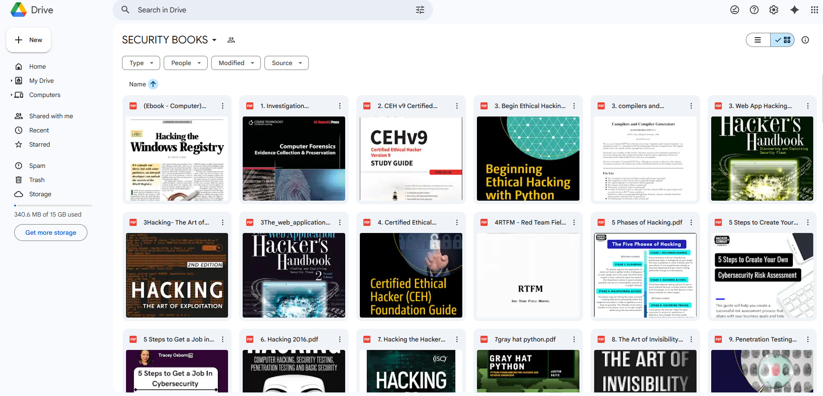Open Beginning Ethical Hacking with Python thumbnail
Image resolution: width=823 pixels, height=396 pixels.
528,159
